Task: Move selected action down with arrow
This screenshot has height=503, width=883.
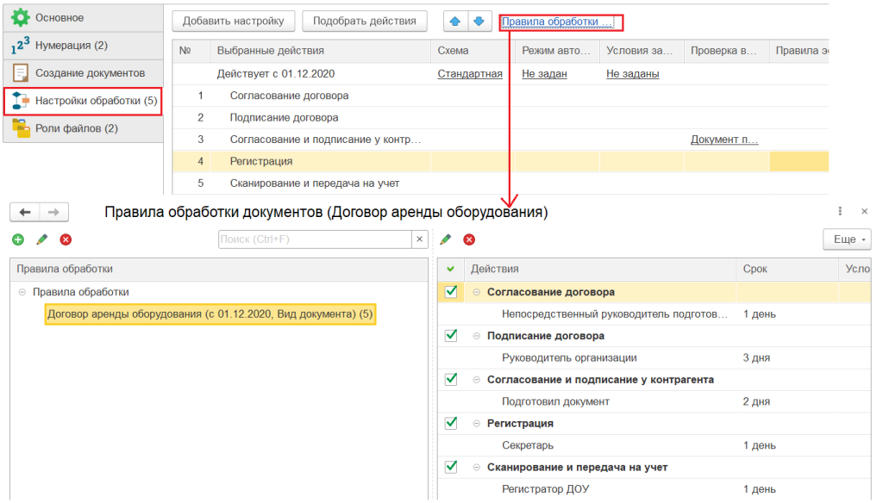Action: click(x=479, y=22)
